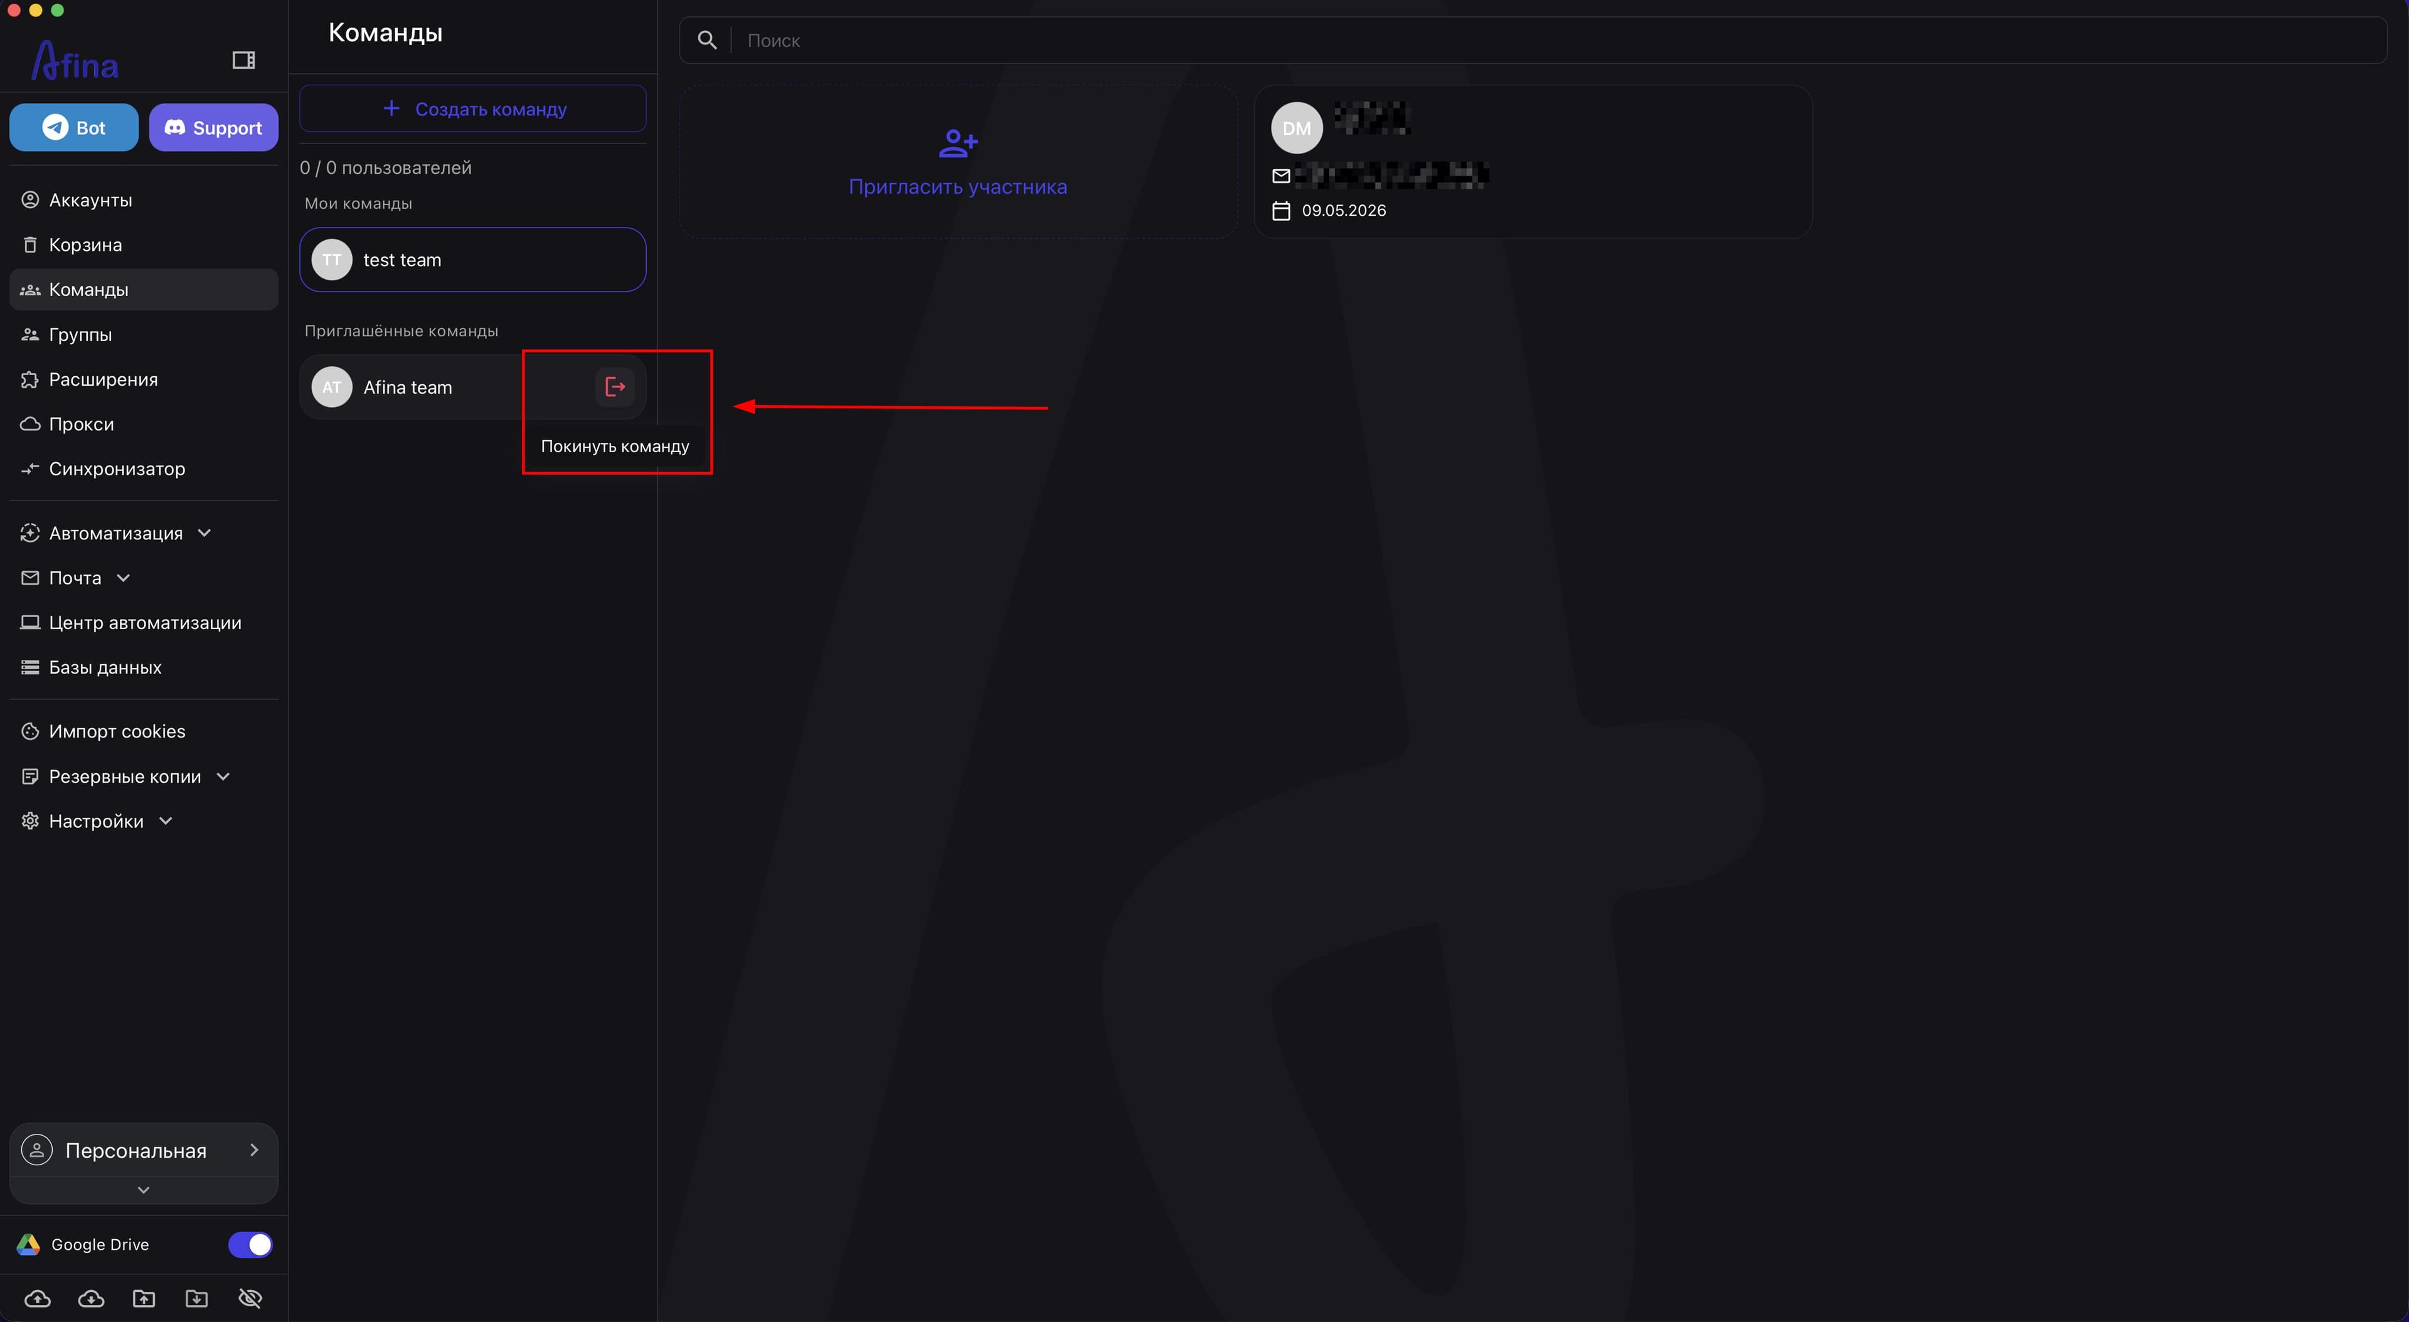Click the search magnifier icon

pyautogui.click(x=707, y=40)
